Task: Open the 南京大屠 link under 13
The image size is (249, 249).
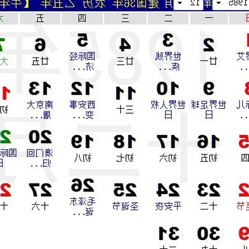Action: 40,110
